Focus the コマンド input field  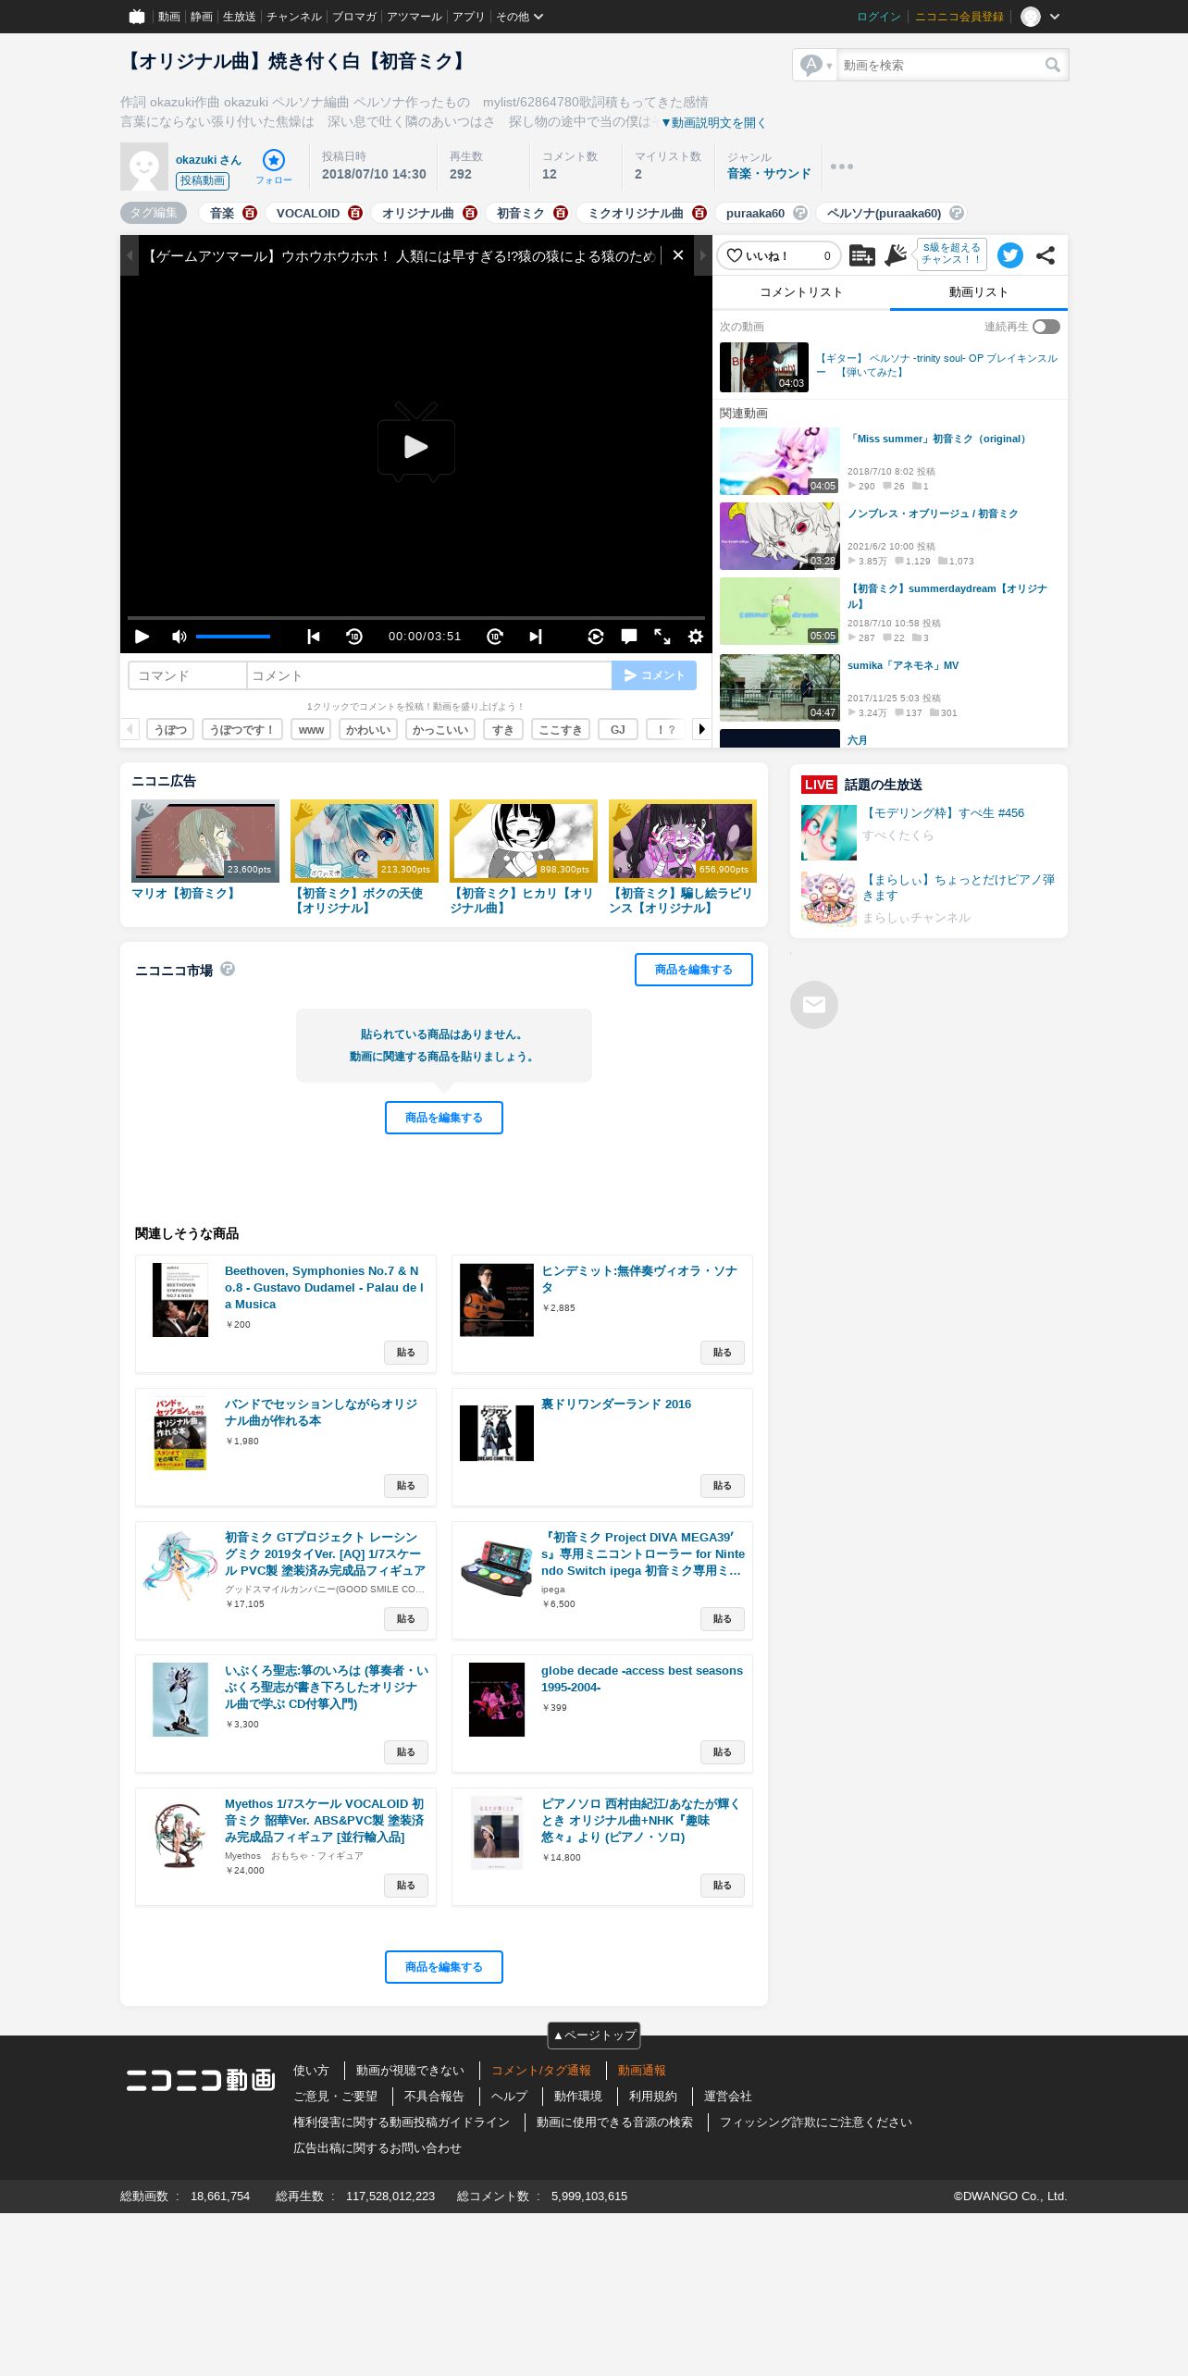click(187, 675)
